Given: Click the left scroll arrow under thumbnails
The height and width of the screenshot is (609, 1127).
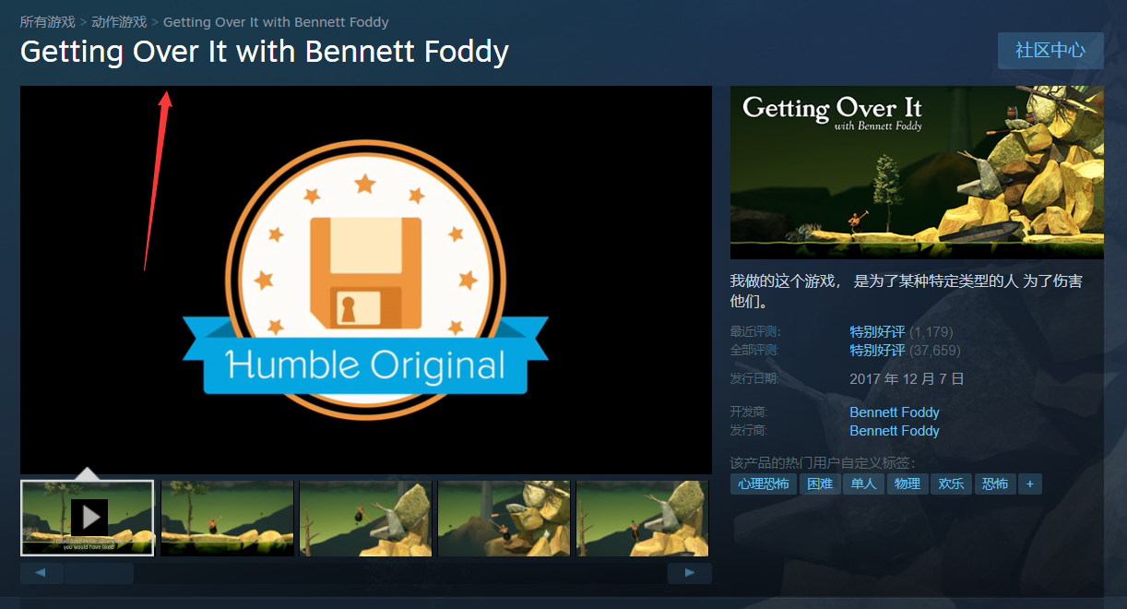Looking at the screenshot, I should 42,574.
